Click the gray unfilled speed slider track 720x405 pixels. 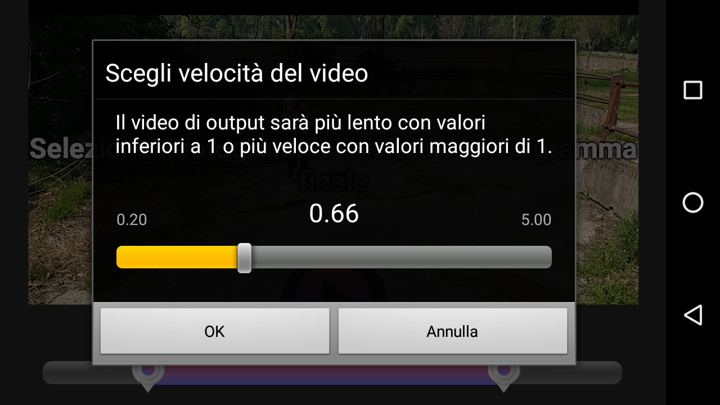tap(401, 257)
